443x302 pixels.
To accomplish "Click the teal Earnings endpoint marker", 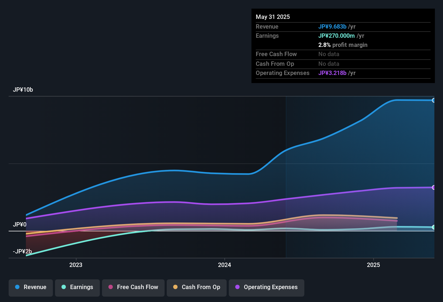I will (434, 227).
